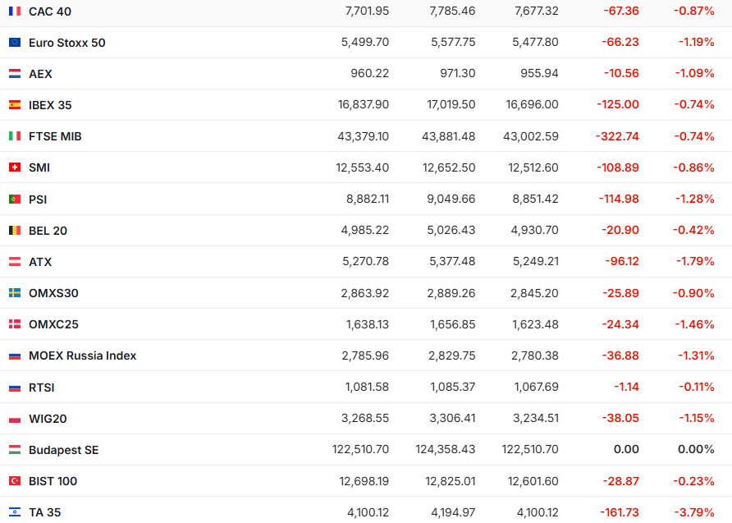Image resolution: width=732 pixels, height=523 pixels.
Task: Open the CAC 40 index link
Action: coord(48,11)
